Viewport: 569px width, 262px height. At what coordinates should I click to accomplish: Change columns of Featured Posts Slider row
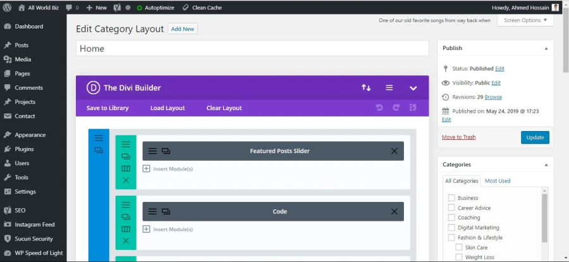point(126,168)
